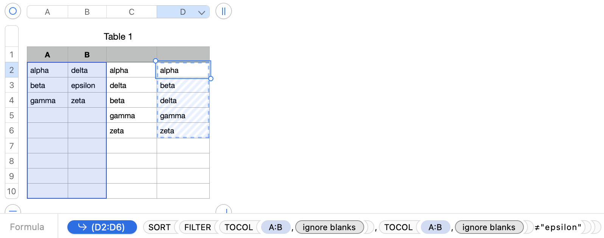Select row 7 via its row number
The image size is (604, 238).
[x=12, y=146]
